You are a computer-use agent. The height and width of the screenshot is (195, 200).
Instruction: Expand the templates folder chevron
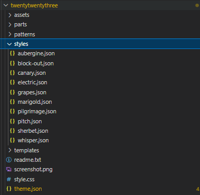pyautogui.click(x=9, y=150)
